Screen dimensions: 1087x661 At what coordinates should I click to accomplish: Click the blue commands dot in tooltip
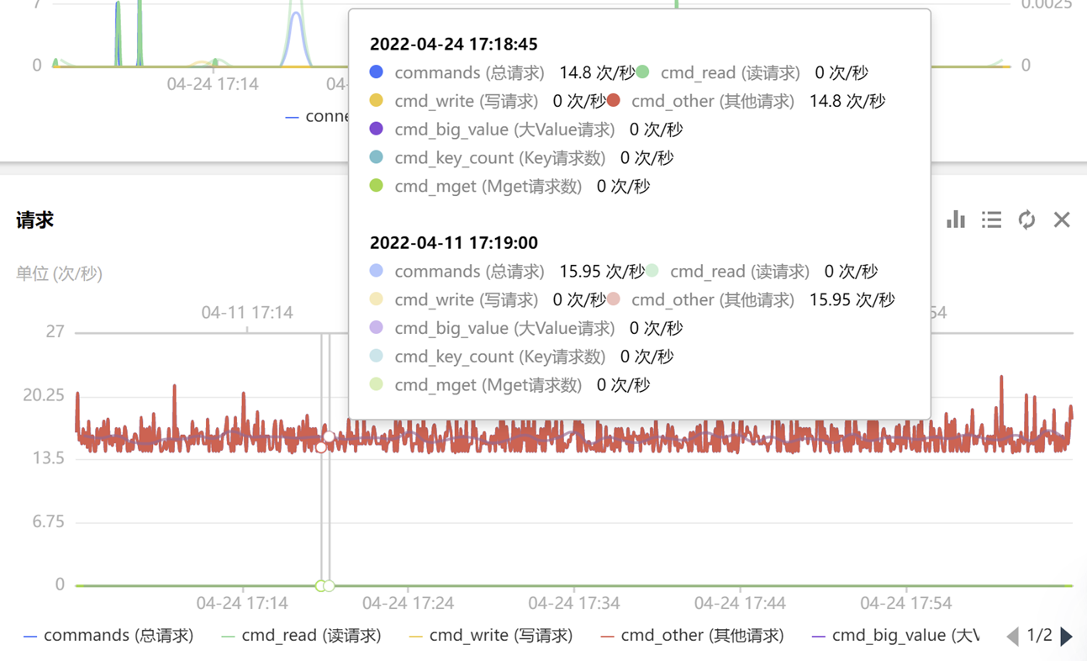pyautogui.click(x=377, y=72)
